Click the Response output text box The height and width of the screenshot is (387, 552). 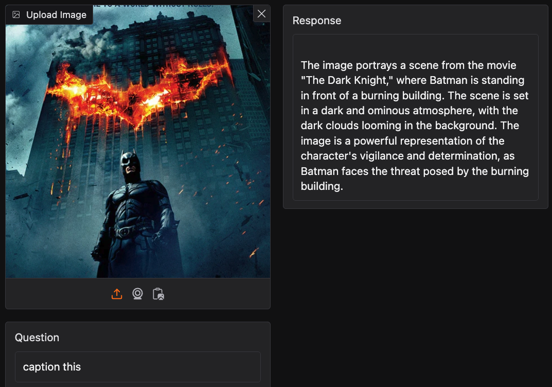coord(415,117)
